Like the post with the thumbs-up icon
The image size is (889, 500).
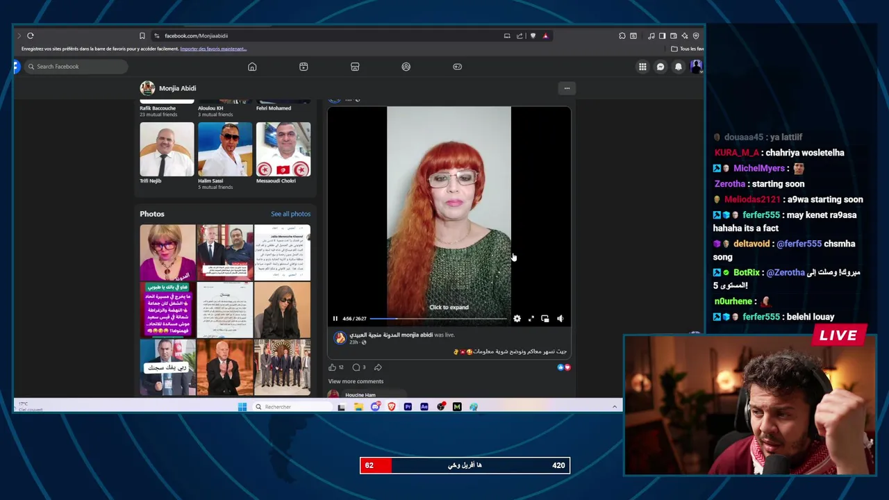[333, 367]
